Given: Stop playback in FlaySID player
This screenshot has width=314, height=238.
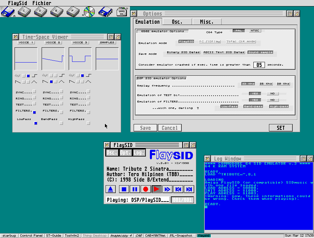Looking at the screenshot, I should tap(124, 189).
